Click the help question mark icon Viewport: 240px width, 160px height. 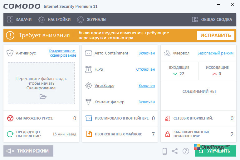point(186,151)
